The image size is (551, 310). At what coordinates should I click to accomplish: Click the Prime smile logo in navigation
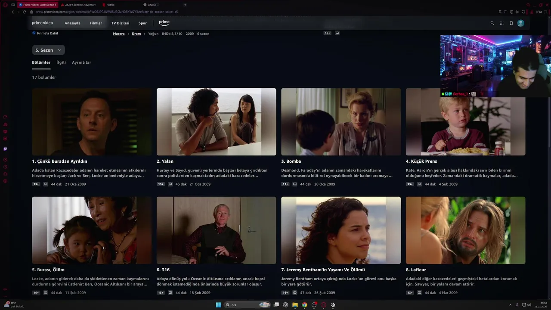pos(164,23)
